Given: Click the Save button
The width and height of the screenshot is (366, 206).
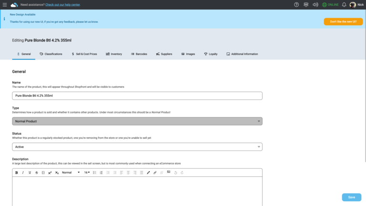Looking at the screenshot, I should [351, 197].
